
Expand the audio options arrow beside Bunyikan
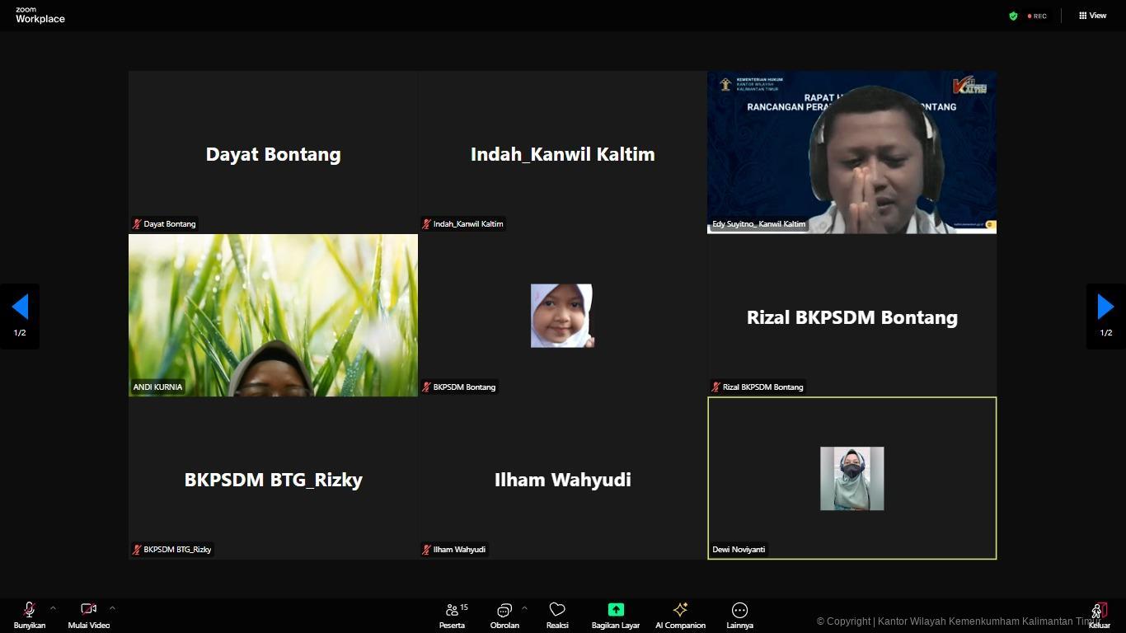(x=53, y=608)
